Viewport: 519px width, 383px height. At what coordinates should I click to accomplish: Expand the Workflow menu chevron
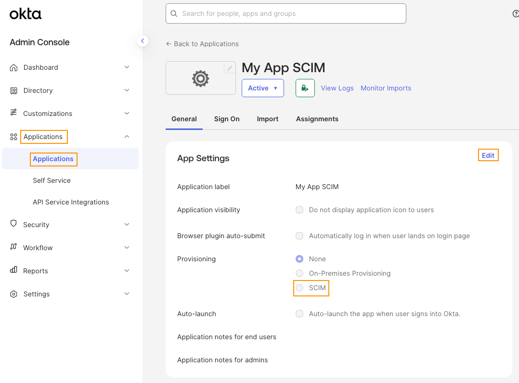(127, 248)
